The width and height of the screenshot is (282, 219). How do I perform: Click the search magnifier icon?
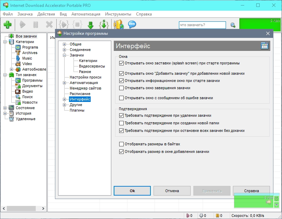(233, 25)
